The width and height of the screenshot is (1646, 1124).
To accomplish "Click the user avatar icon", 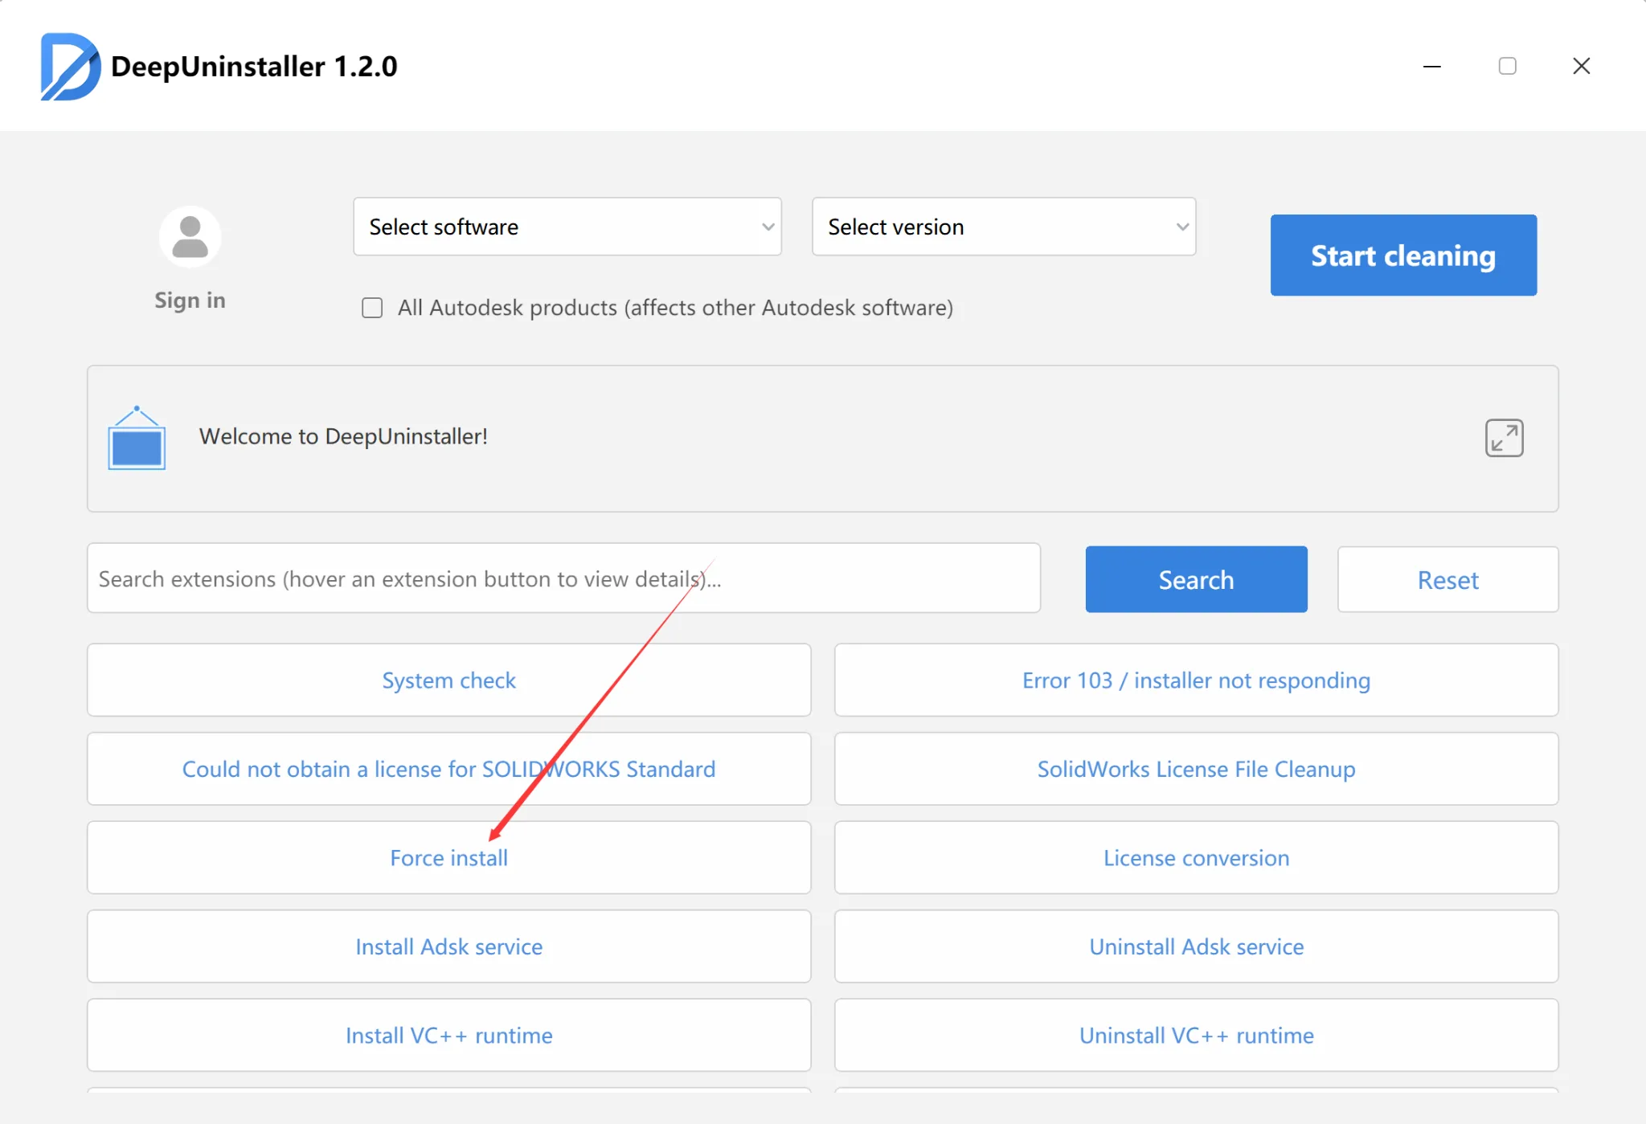I will pos(190,237).
